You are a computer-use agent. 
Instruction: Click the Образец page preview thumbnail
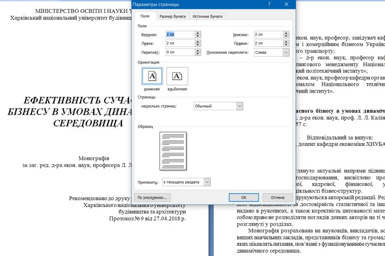click(173, 151)
